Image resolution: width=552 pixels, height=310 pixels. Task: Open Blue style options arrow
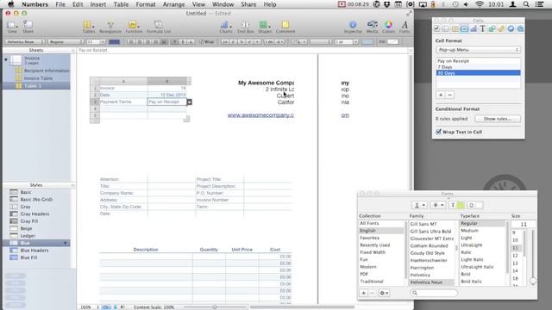66,243
